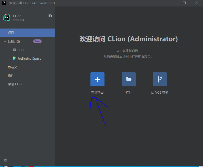Click the copy icon beside the CLion version
The image size is (203, 167).
tap(50, 16)
